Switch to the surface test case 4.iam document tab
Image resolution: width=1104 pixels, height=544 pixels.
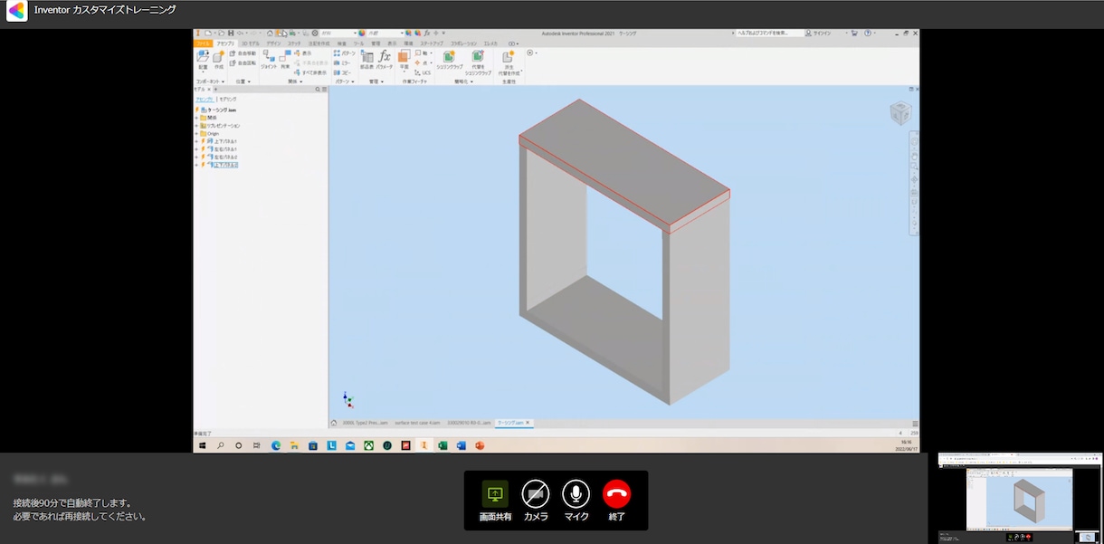418,423
